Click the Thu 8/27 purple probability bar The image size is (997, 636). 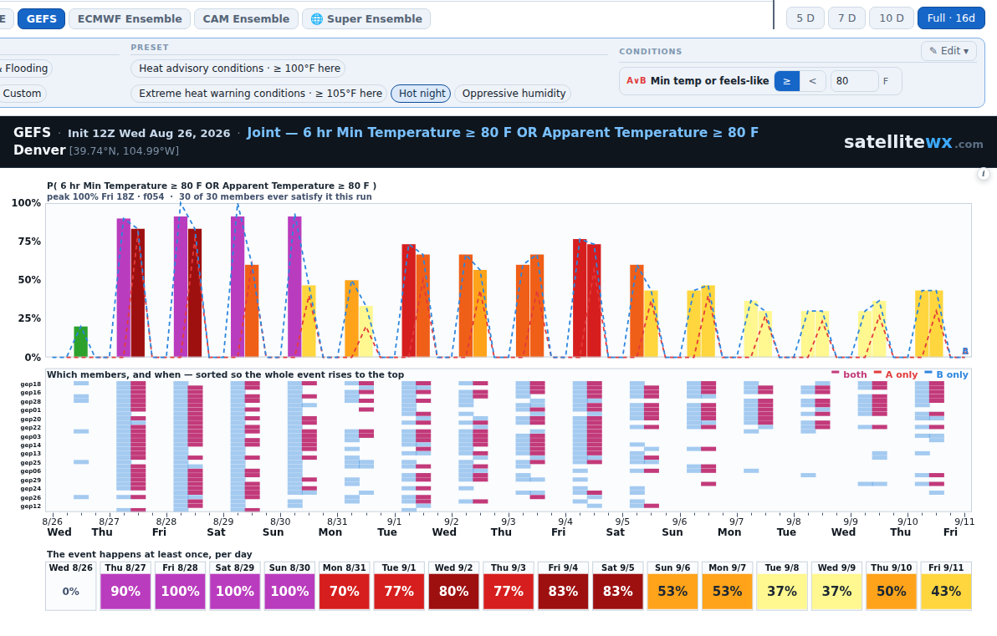[x=123, y=287]
